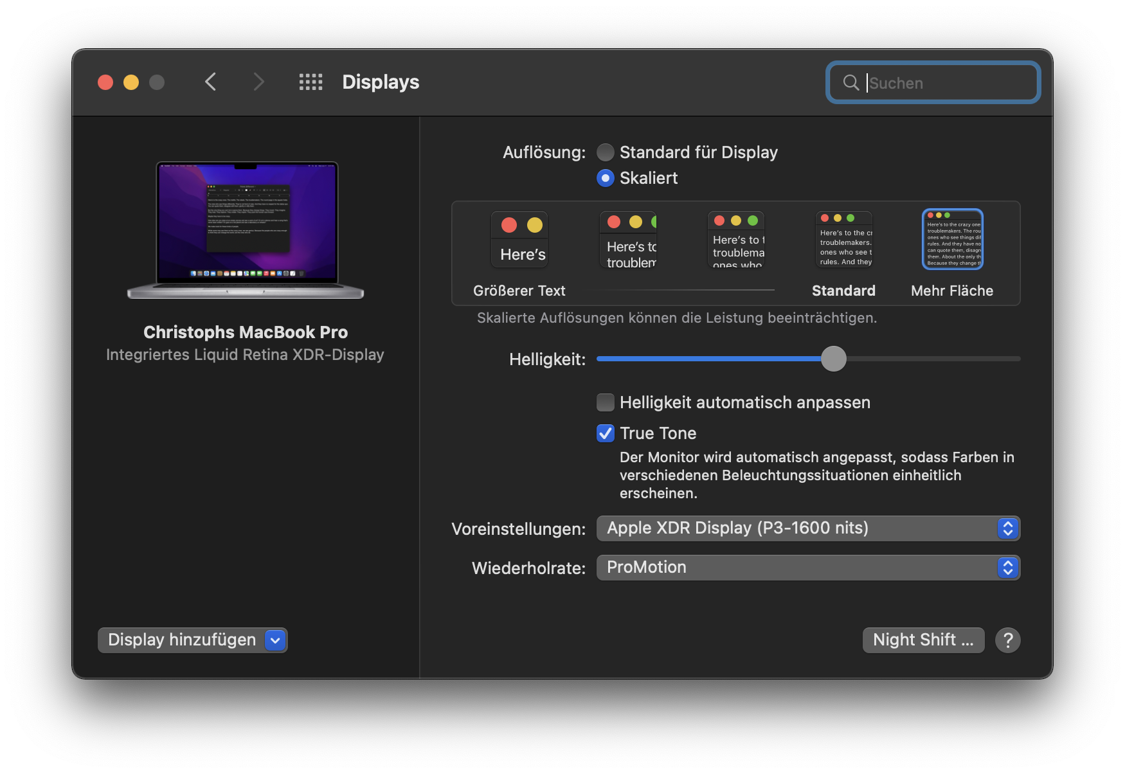Open the help question mark button

tap(1007, 640)
